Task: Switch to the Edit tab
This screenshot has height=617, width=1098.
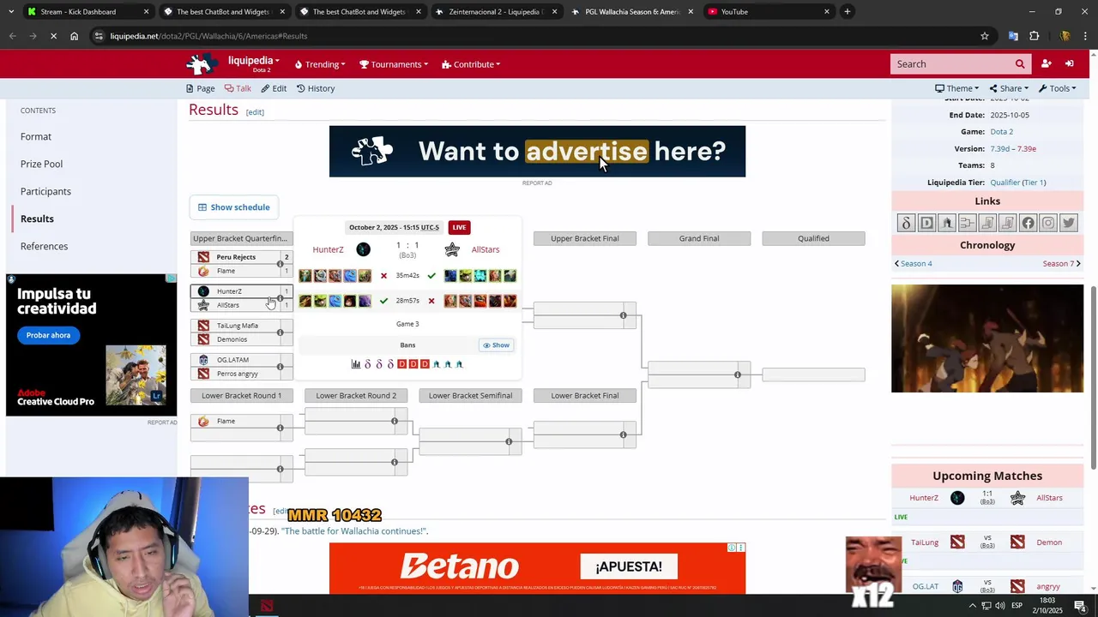Action: [274, 88]
